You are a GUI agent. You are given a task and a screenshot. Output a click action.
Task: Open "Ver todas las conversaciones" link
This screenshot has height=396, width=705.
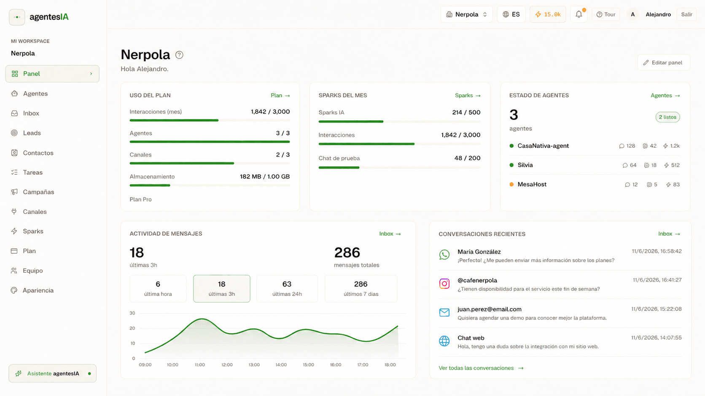[x=481, y=368]
